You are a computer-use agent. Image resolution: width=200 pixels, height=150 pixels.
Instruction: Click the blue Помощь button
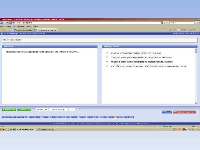click(x=167, y=112)
